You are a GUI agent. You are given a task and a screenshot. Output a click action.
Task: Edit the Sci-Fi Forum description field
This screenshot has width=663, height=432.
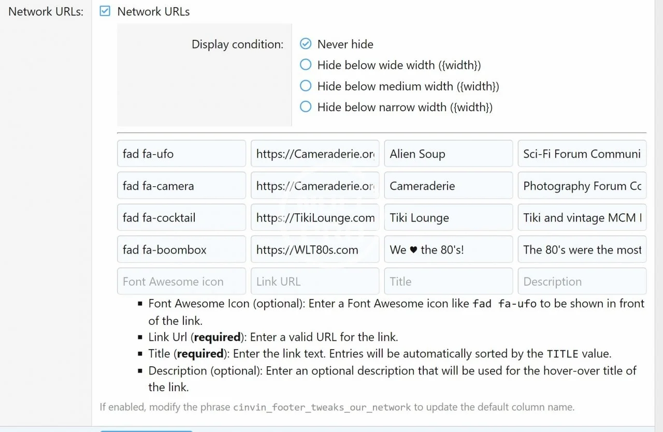tap(582, 154)
